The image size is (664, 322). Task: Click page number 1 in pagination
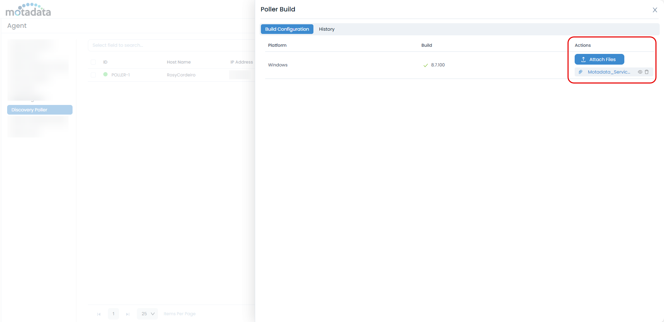click(113, 314)
